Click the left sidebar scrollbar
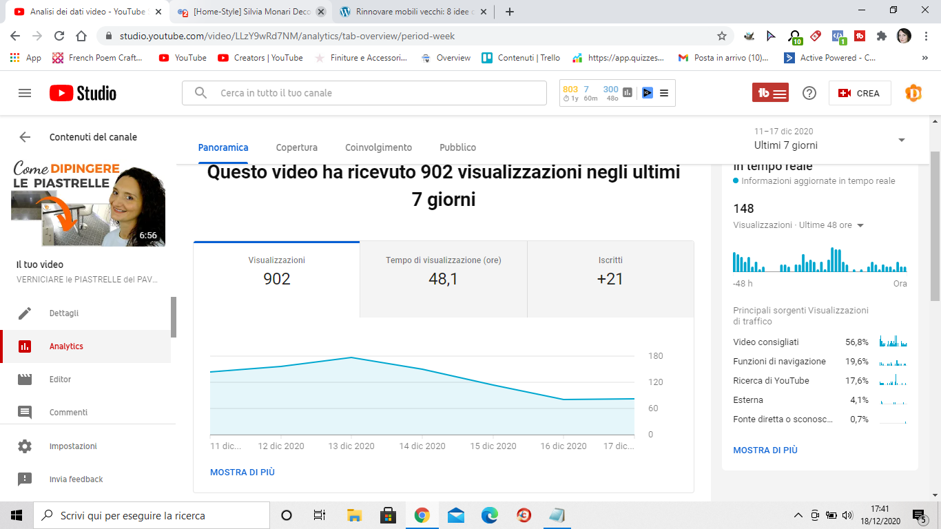The image size is (941, 529). (174, 317)
